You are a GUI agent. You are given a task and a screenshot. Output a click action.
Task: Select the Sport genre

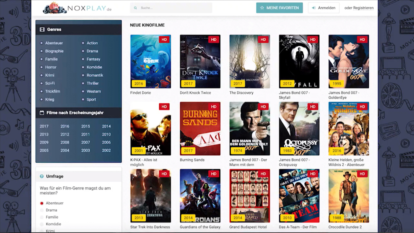tap(91, 100)
